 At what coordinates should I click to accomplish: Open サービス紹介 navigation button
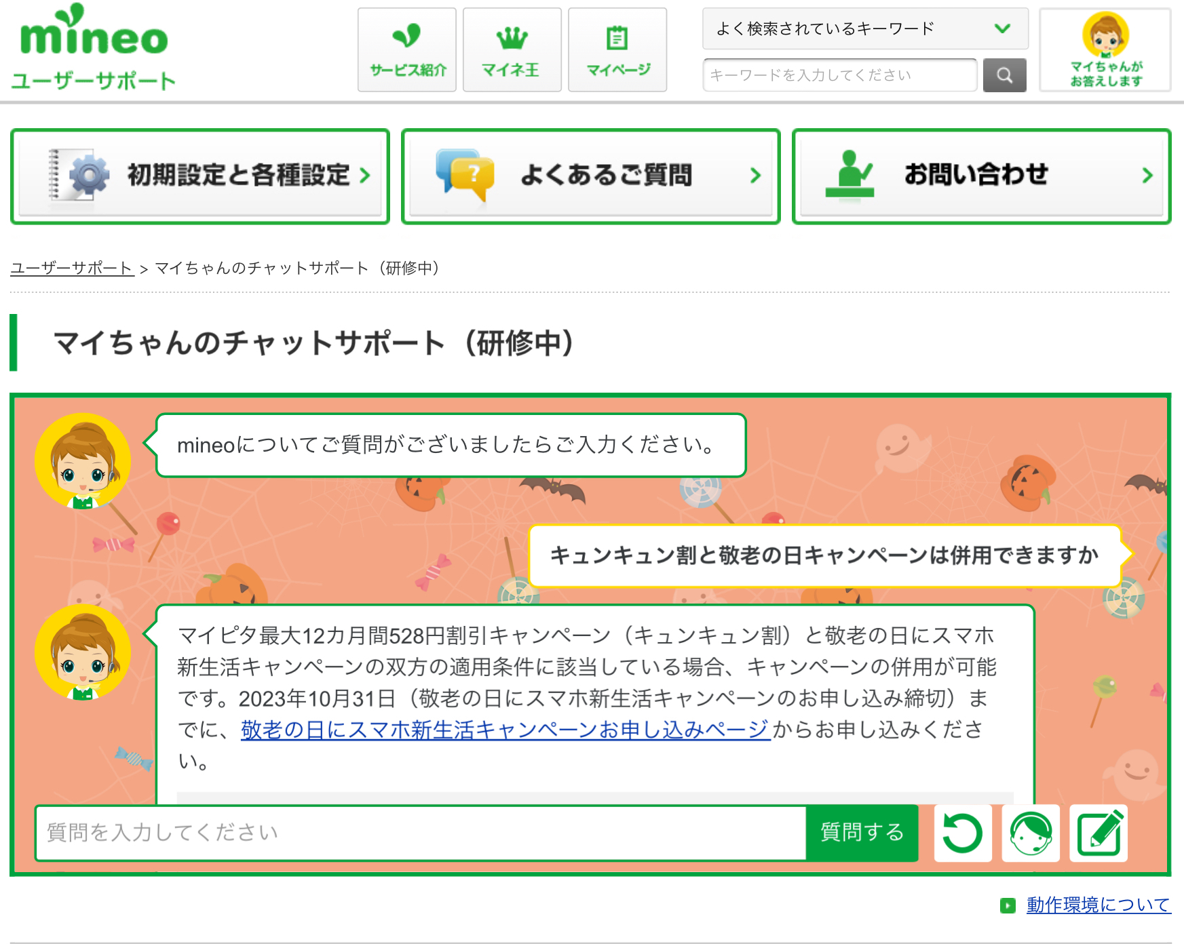[x=407, y=50]
